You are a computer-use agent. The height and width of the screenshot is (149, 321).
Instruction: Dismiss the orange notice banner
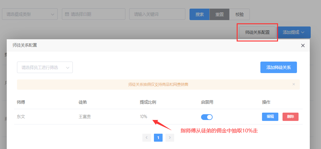[294, 84]
